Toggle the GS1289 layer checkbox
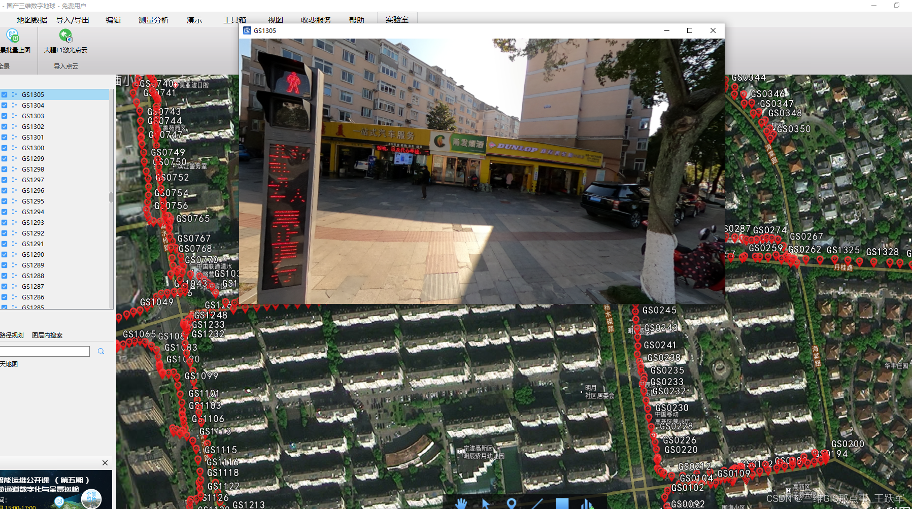The image size is (912, 509). pos(4,265)
